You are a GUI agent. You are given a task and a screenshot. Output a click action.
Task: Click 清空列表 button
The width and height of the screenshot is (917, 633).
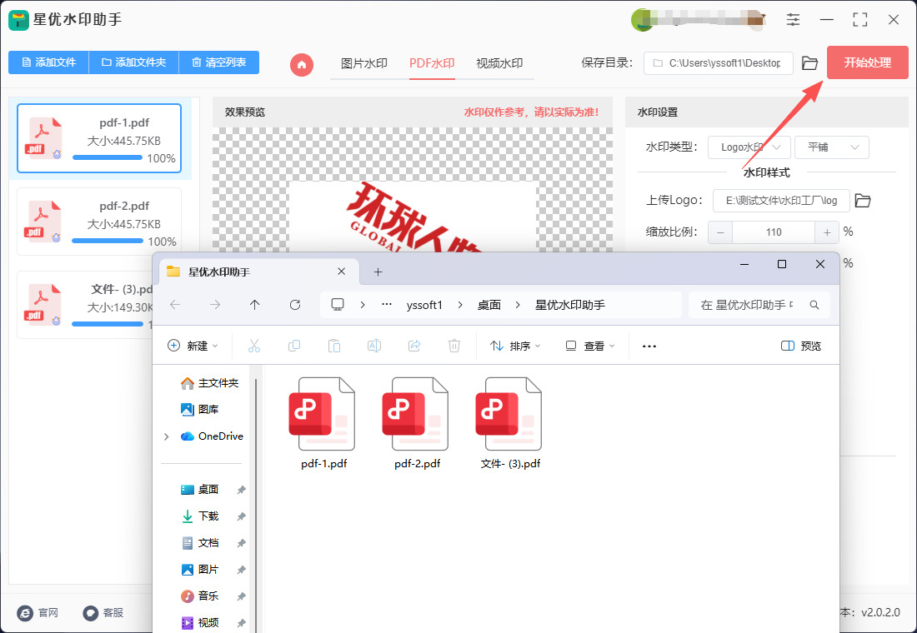pyautogui.click(x=218, y=62)
